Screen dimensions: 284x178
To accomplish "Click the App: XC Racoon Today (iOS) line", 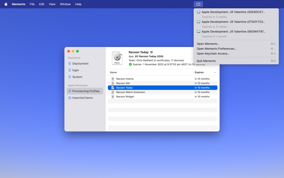I will coord(146,56).
